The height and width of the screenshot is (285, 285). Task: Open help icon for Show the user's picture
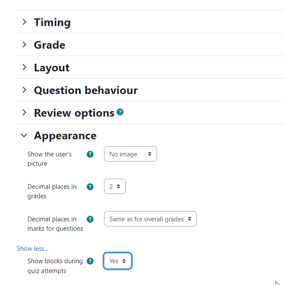90,154
